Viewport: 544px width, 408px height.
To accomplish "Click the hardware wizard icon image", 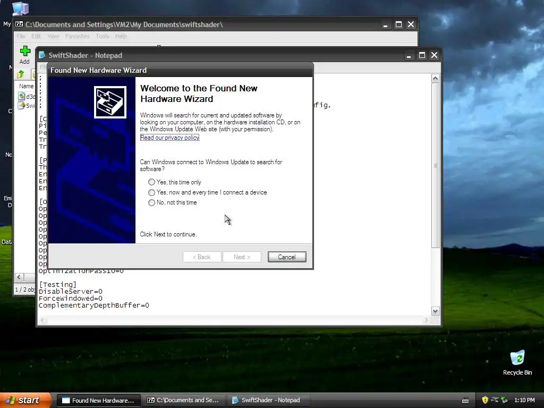I will (x=110, y=103).
